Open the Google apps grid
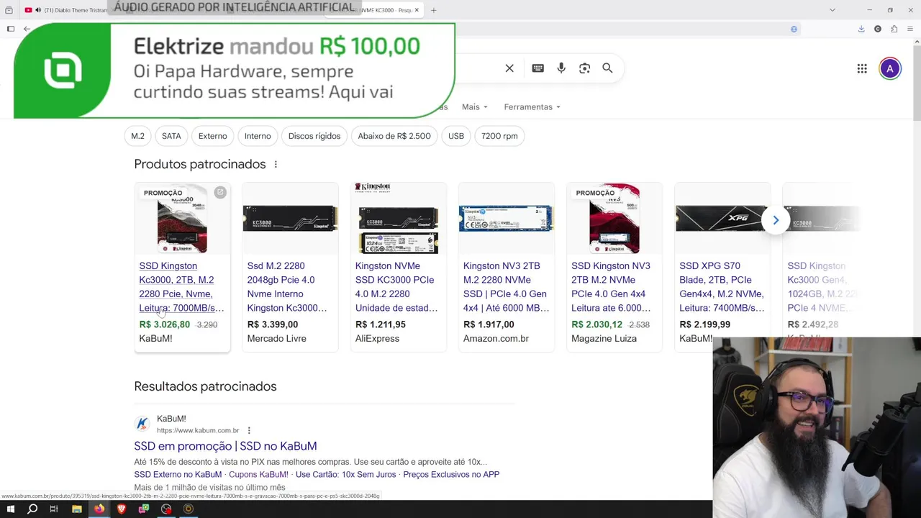Image resolution: width=921 pixels, height=518 pixels. [x=862, y=68]
